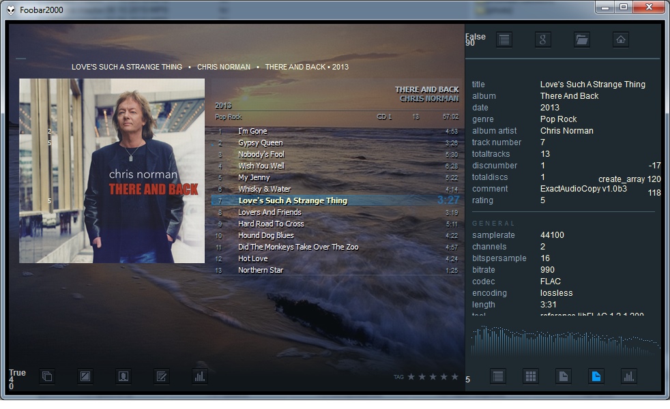Click the list icon in bottom-right toolbar

click(498, 376)
